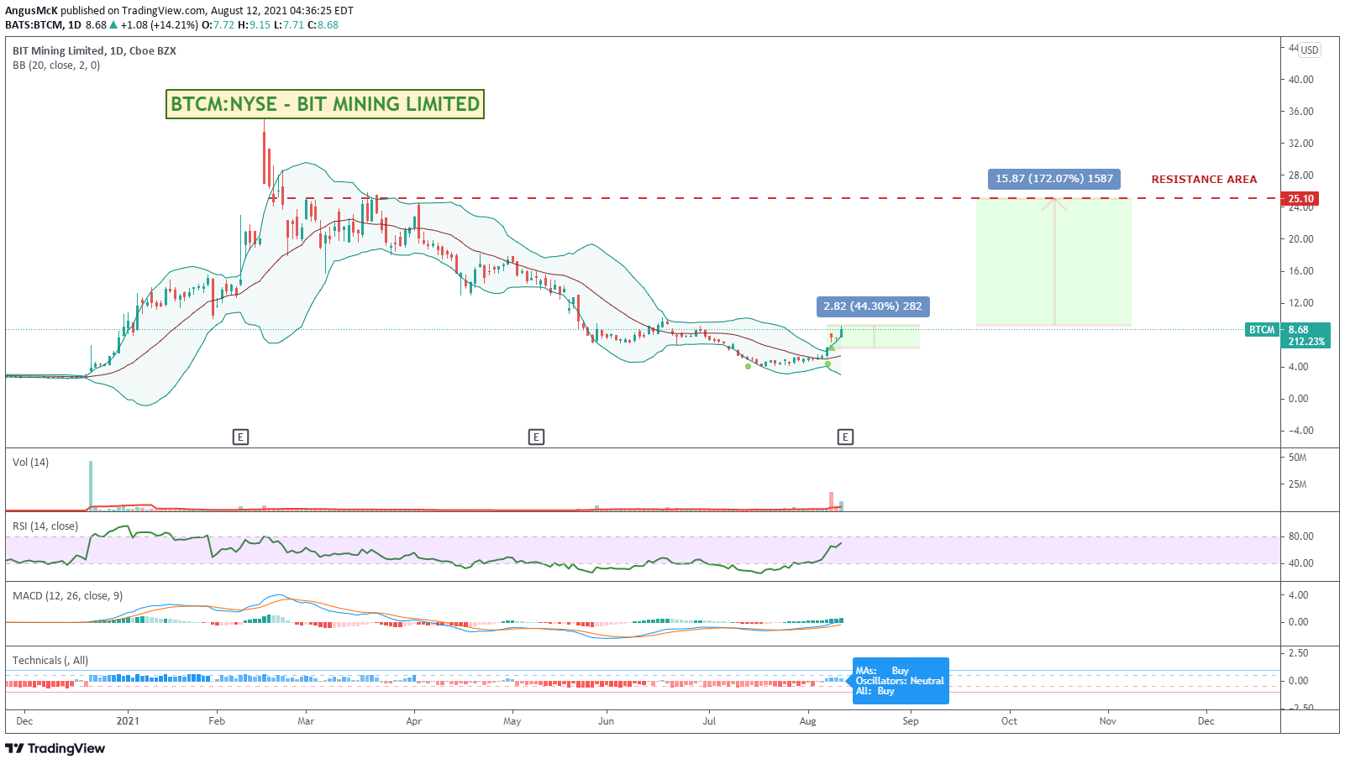Click the 25.10 resistance price tag
The height and width of the screenshot is (764, 1345).
point(1300,199)
